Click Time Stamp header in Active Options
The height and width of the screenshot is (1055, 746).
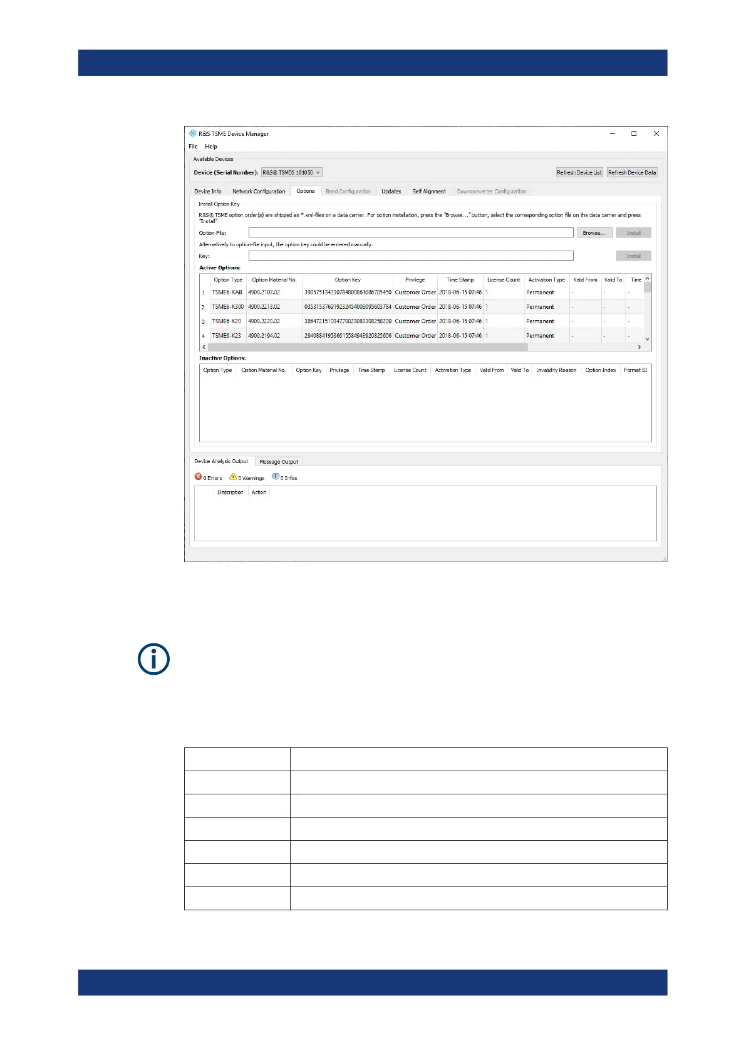point(460,280)
